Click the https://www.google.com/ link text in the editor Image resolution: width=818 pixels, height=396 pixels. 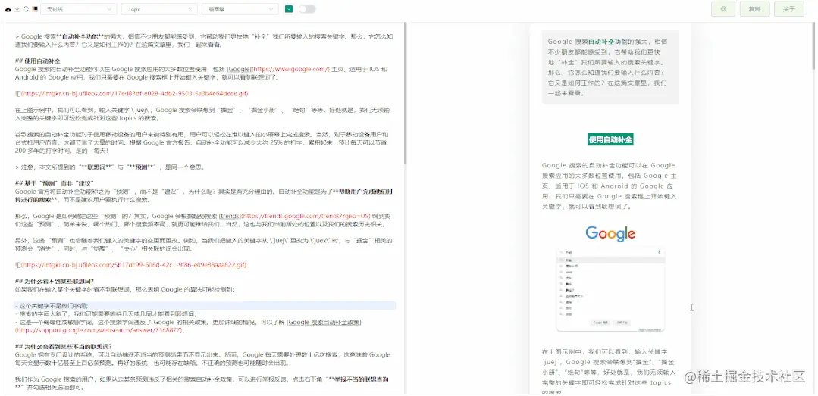290,70
